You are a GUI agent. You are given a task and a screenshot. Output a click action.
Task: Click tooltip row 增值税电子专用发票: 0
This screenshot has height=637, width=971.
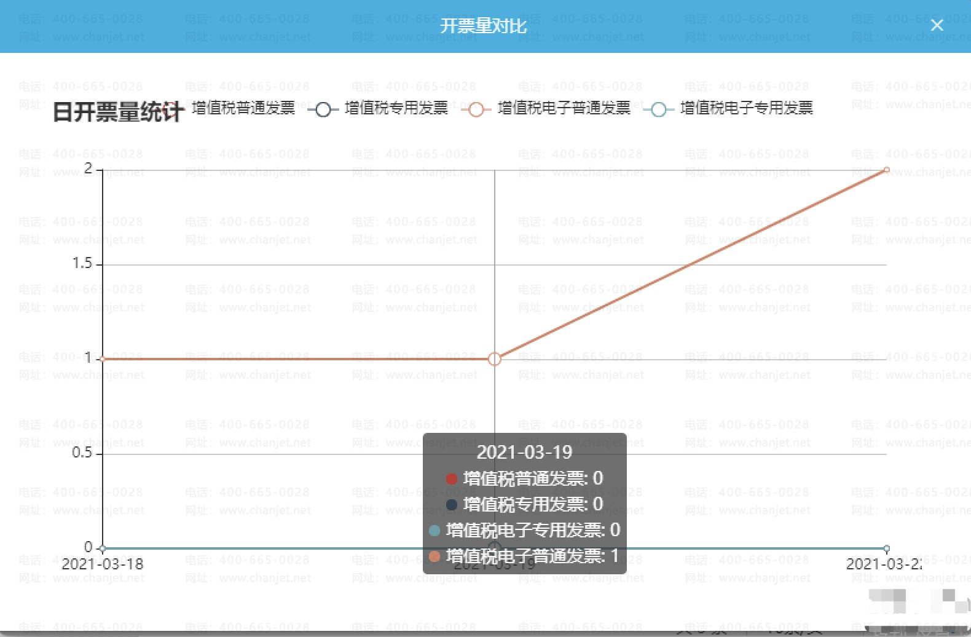(x=524, y=530)
